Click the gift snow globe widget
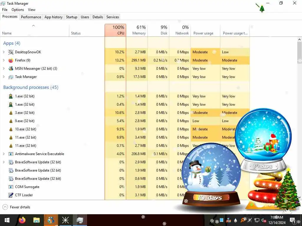Image resolution: width=302 pixels, height=226 pixels. point(263,140)
